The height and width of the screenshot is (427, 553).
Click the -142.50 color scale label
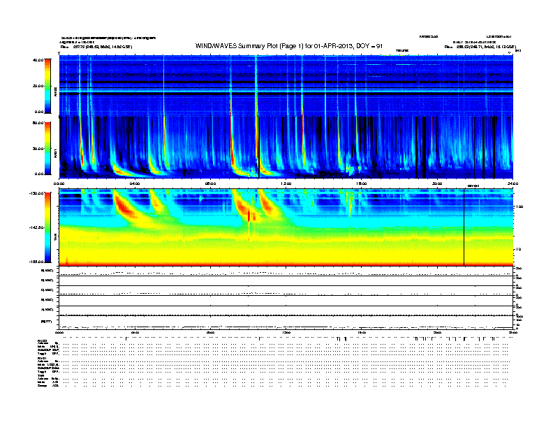36,227
